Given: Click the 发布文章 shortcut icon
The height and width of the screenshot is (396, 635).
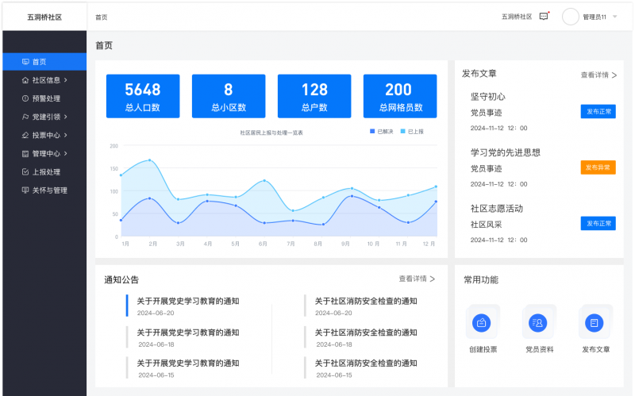Looking at the screenshot, I should click(595, 322).
